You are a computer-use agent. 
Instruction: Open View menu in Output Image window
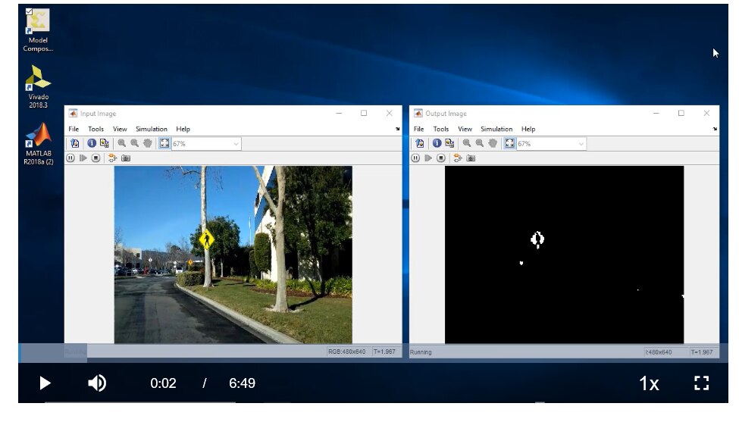(465, 129)
